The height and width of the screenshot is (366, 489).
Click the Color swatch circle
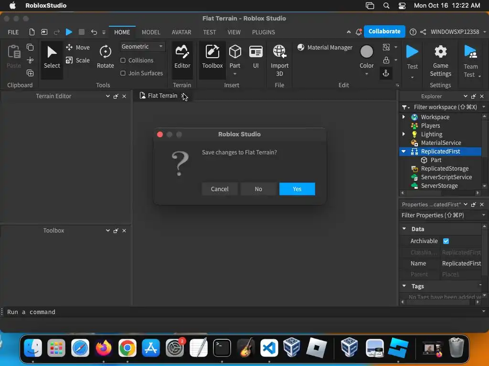[x=366, y=51]
